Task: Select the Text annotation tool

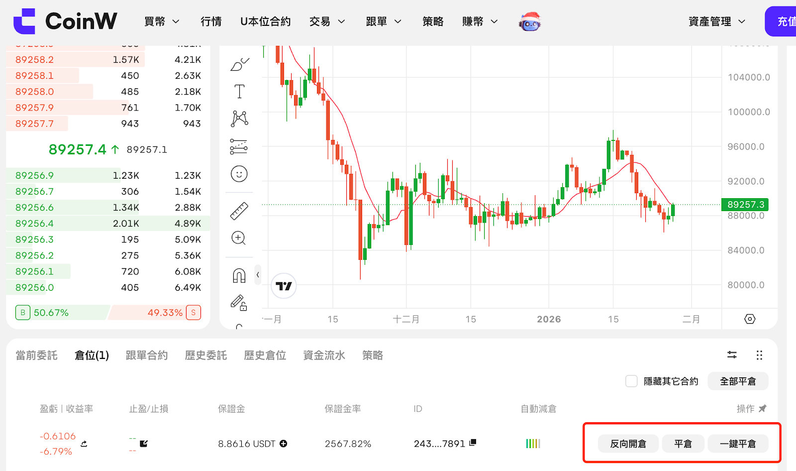Action: pyautogui.click(x=239, y=92)
